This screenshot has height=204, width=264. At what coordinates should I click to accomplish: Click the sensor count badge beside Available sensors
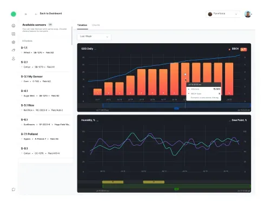[50, 25]
